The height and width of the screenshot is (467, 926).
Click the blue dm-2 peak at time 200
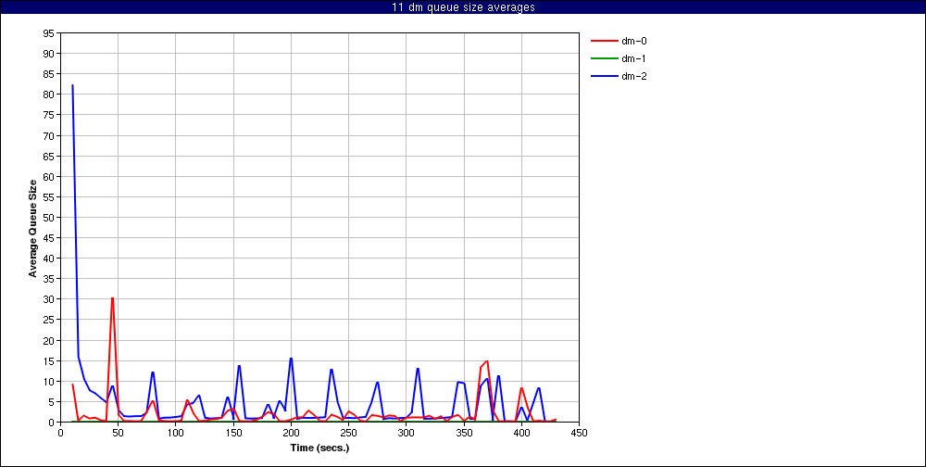point(291,359)
